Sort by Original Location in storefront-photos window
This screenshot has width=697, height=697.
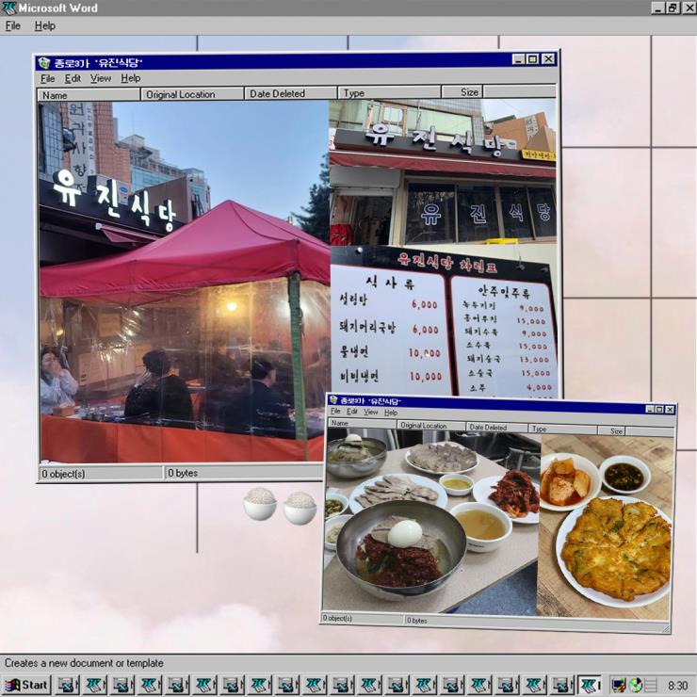[192, 94]
